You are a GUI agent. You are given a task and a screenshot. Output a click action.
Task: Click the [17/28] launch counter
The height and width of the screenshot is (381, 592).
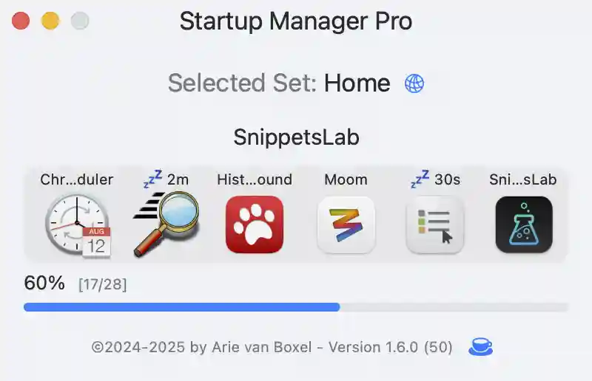[103, 284]
